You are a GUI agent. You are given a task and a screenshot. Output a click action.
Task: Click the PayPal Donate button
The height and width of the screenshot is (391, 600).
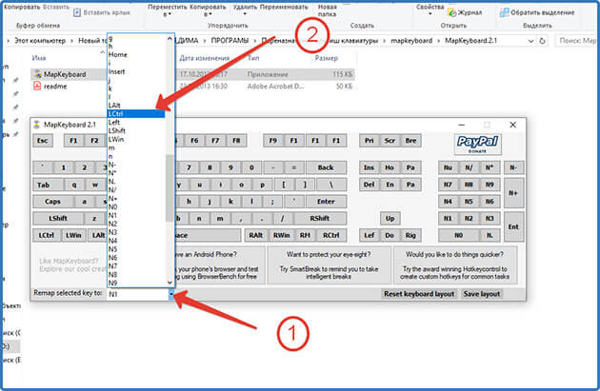[477, 144]
